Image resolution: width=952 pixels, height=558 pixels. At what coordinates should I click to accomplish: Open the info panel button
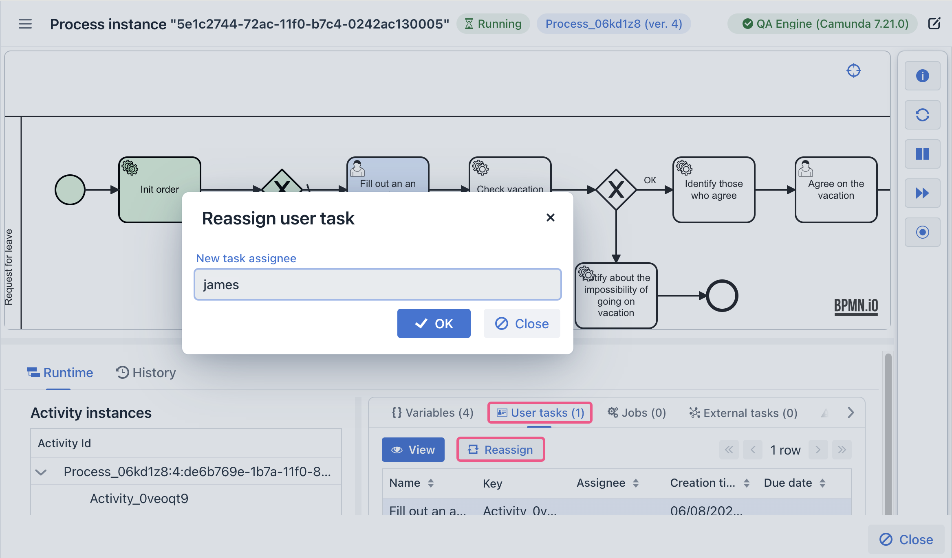tap(922, 76)
